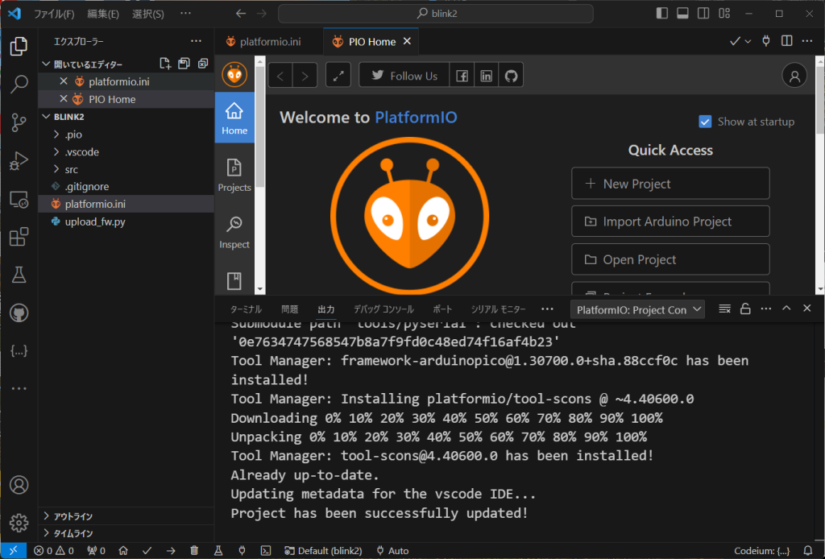Screen dimensions: 825x559
Task: Open upload_fw.py in the explorer
Action: pos(126,222)
